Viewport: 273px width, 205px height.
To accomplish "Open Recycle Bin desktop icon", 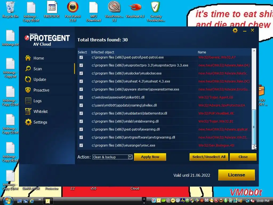I will click(x=10, y=10).
